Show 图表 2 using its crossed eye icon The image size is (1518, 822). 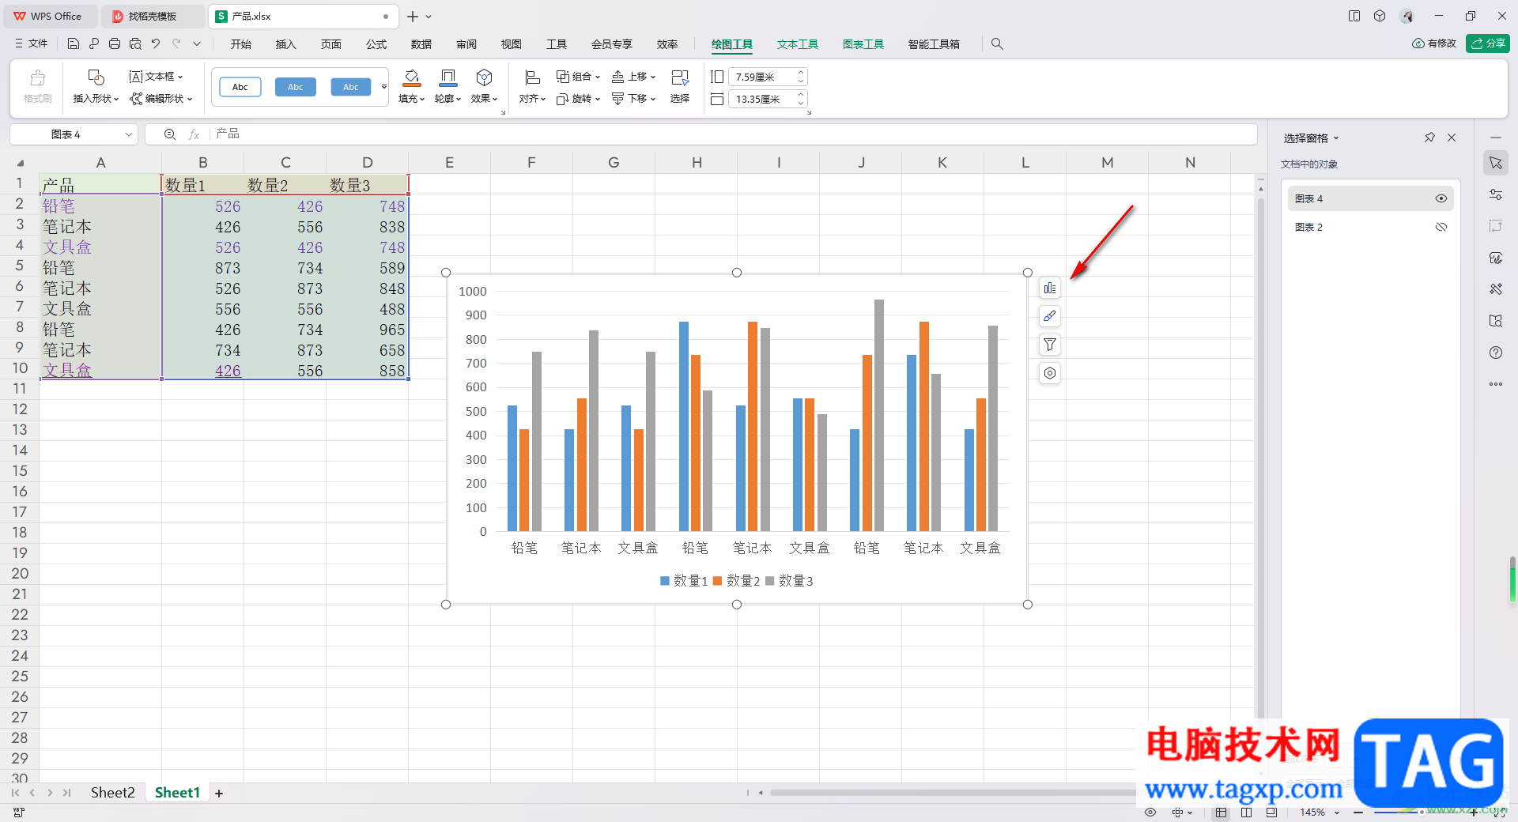click(1441, 227)
